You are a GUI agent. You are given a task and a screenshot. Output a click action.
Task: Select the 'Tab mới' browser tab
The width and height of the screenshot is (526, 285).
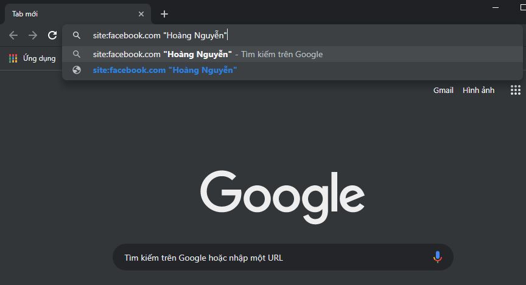click(x=78, y=14)
